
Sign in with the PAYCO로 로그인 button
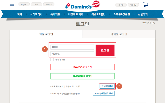click(82, 67)
